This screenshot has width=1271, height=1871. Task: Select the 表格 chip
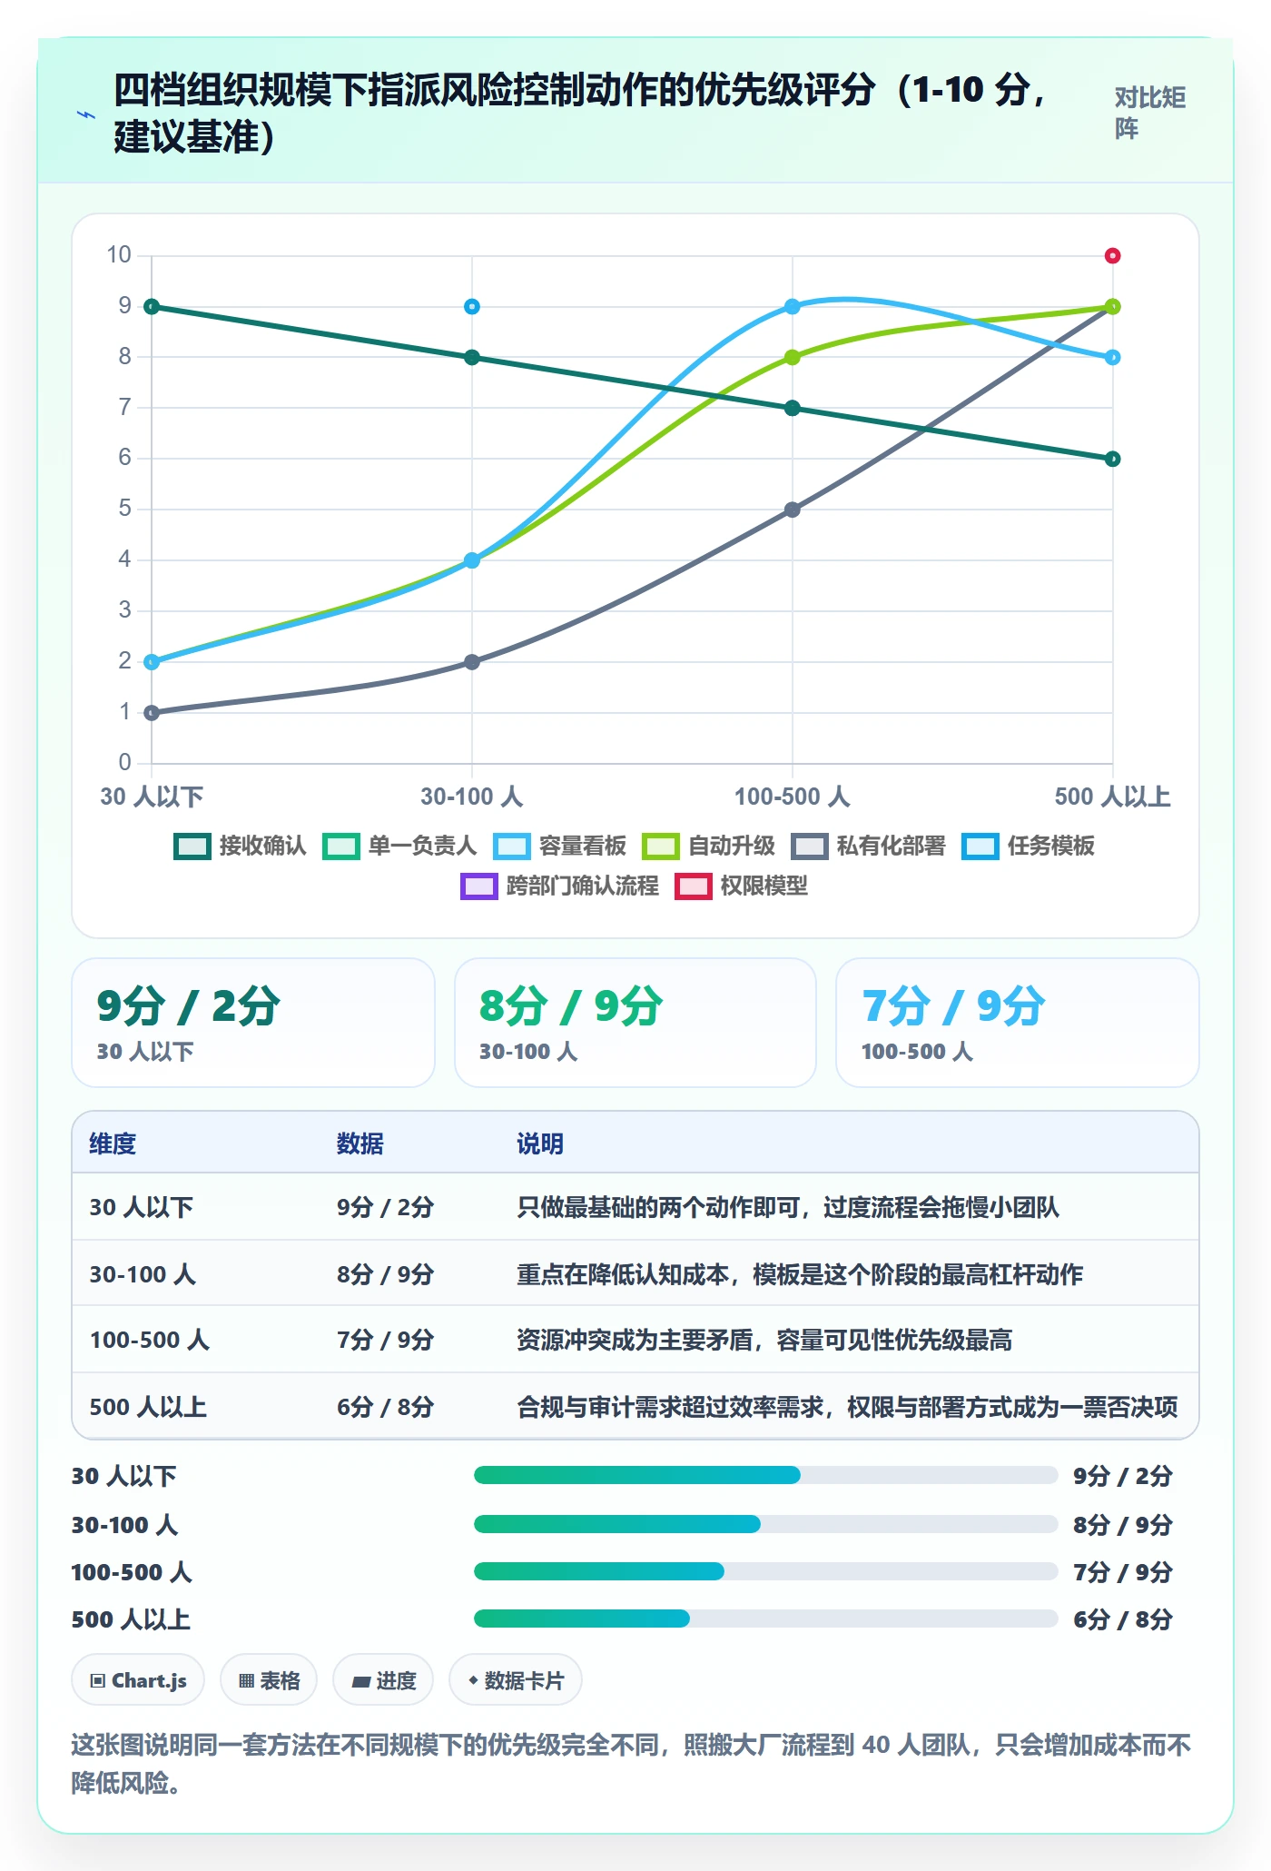tap(269, 1680)
